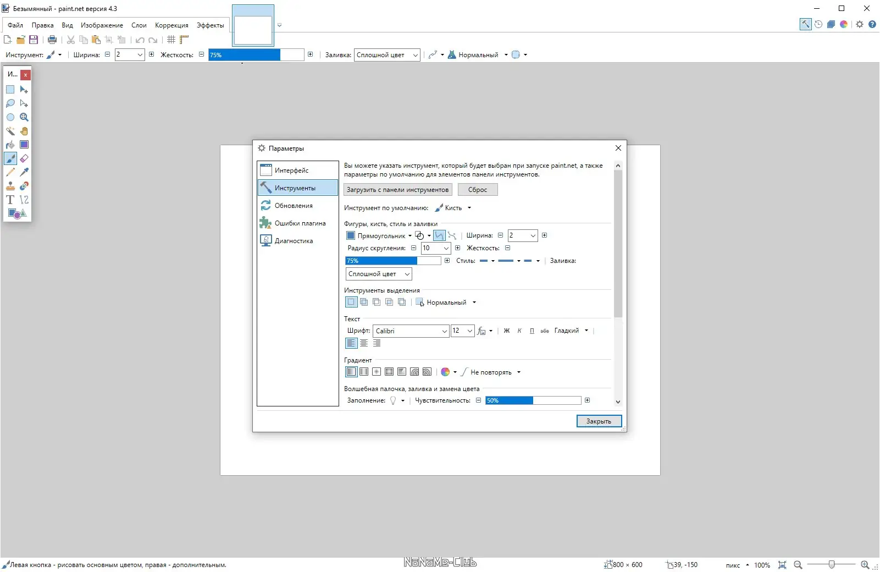Select the Paint Bucket tool
The image size is (880, 572).
(x=10, y=145)
